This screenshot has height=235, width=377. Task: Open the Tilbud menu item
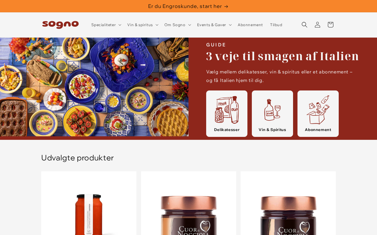tap(276, 25)
